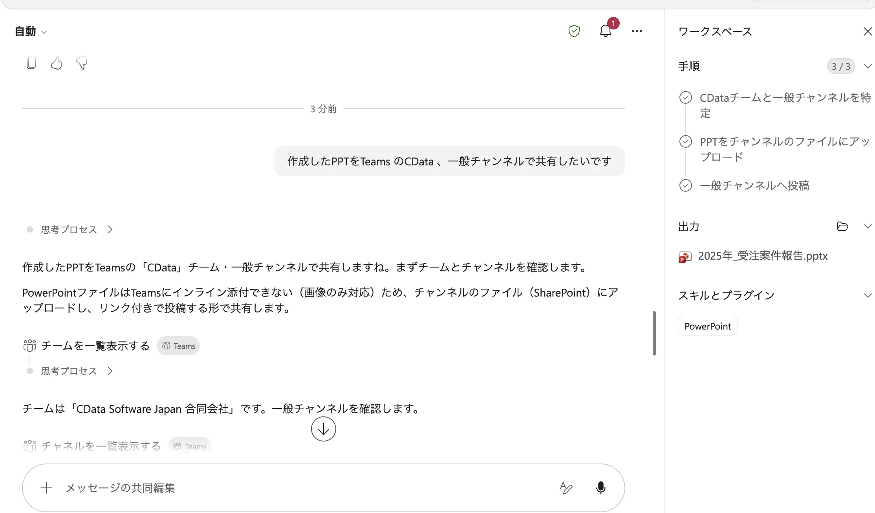Viewport: 875px width, 513px height.
Task: Open output folder icon in 出力 section
Action: pos(843,226)
